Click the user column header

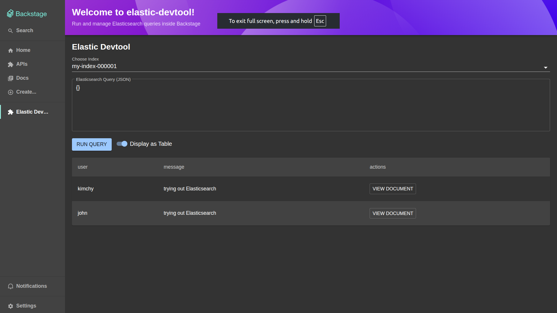[x=83, y=167]
